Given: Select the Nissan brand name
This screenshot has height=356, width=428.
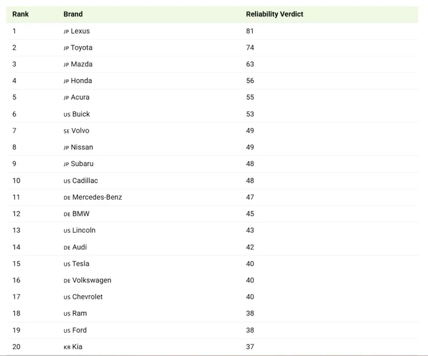Looking at the screenshot, I should (x=82, y=147).
